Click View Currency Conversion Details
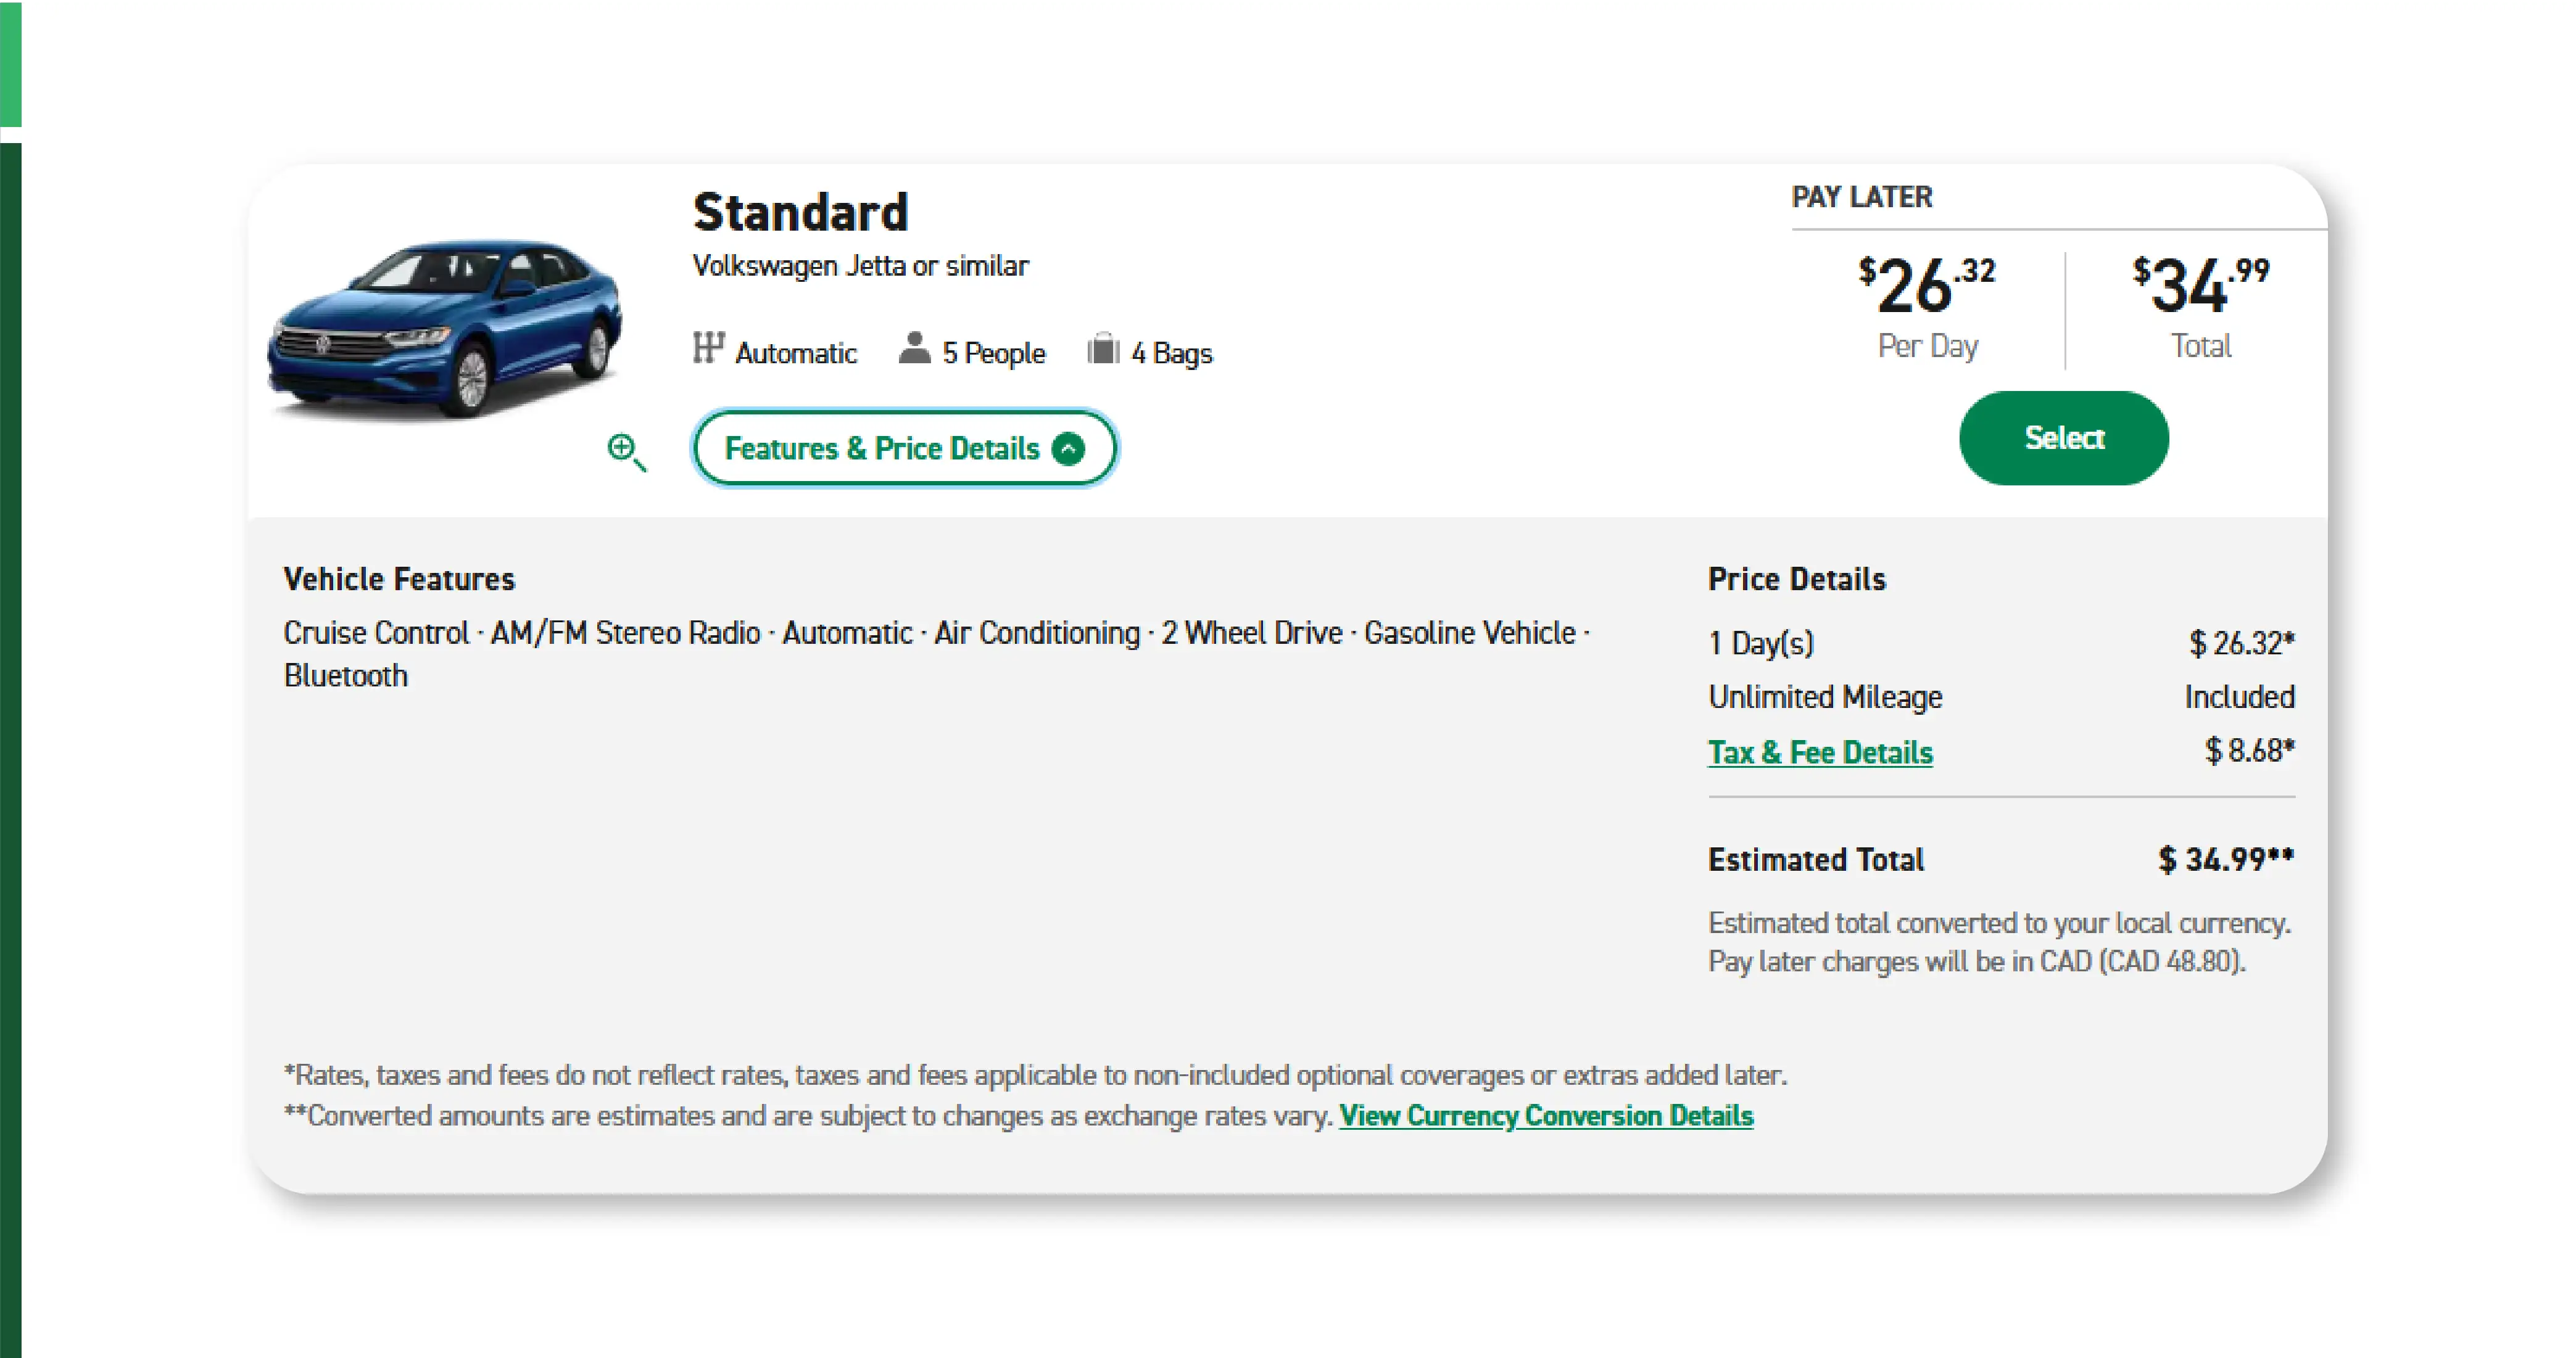The width and height of the screenshot is (2576, 1358). [1545, 1116]
